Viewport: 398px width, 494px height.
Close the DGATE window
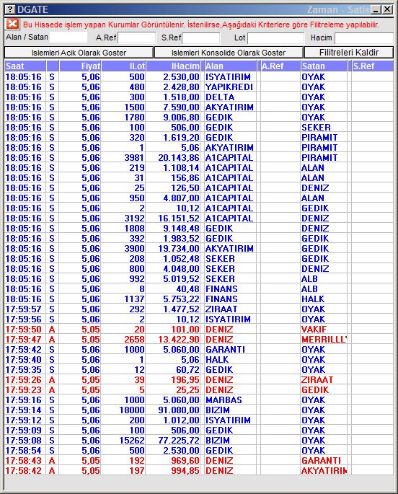point(387,10)
